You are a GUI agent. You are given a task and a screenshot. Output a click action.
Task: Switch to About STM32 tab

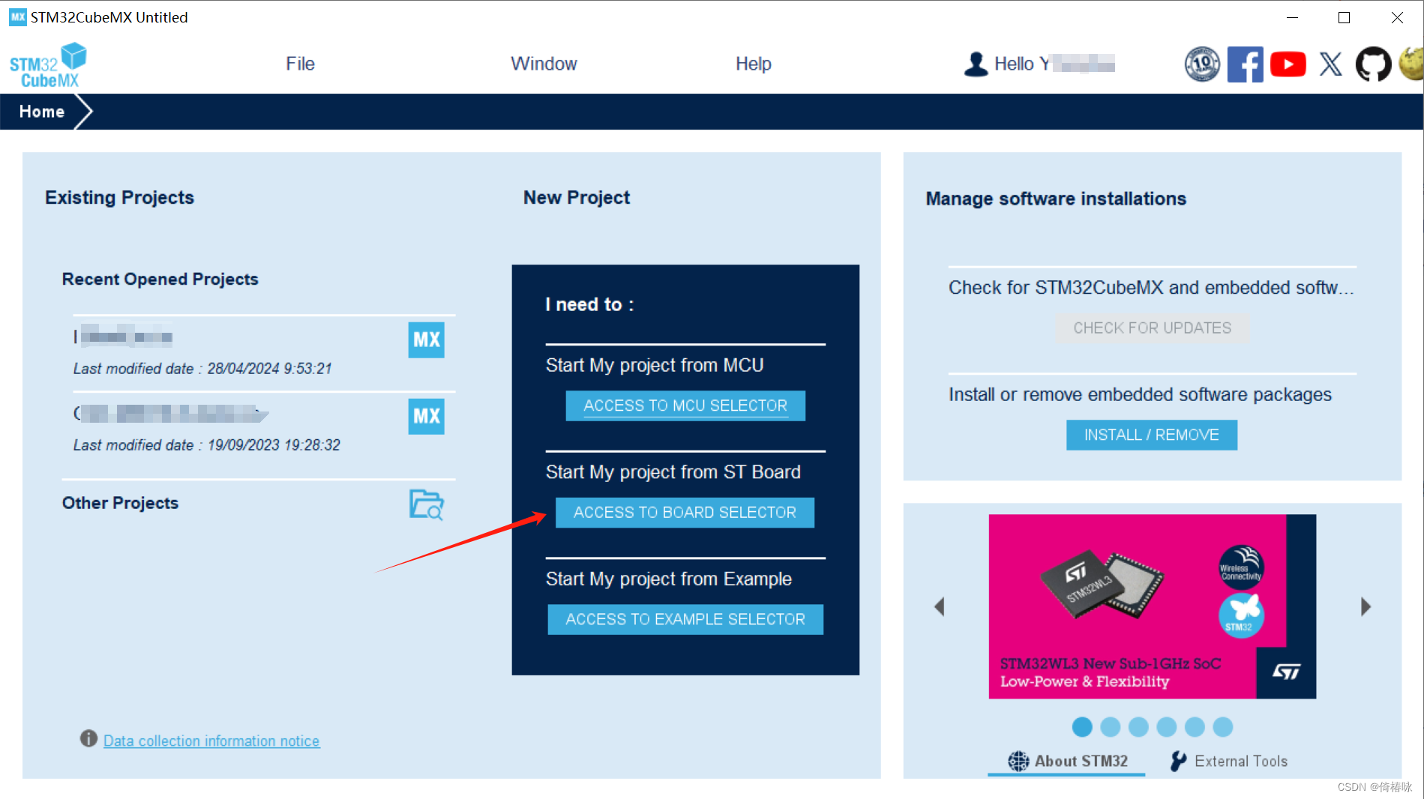pos(1067,761)
